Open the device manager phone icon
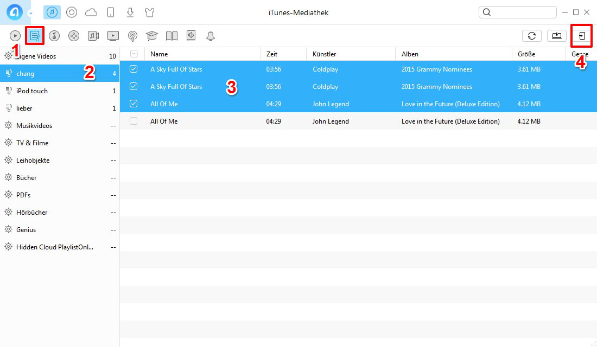Screen dimensions: 597x347 pos(111,12)
